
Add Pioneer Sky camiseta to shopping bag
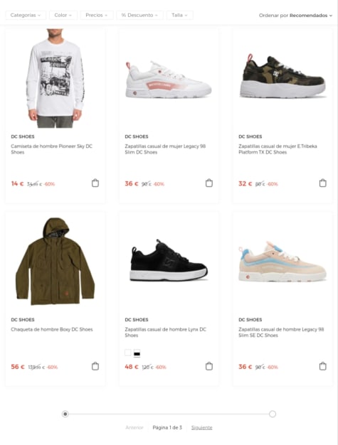click(x=95, y=183)
